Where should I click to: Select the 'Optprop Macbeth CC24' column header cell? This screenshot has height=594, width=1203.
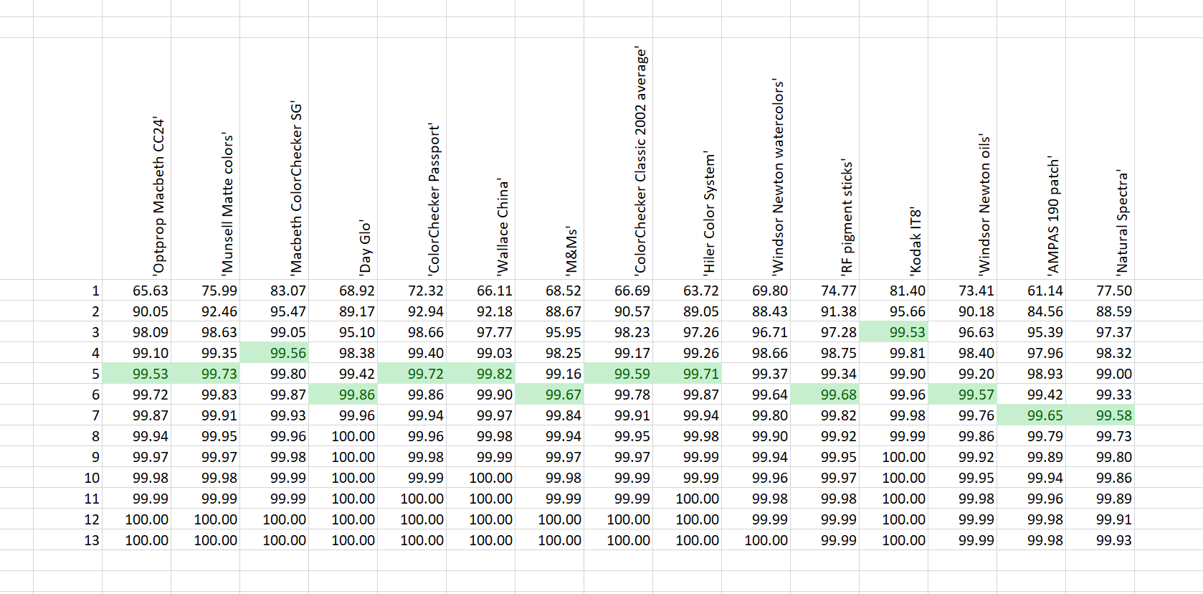click(136, 159)
